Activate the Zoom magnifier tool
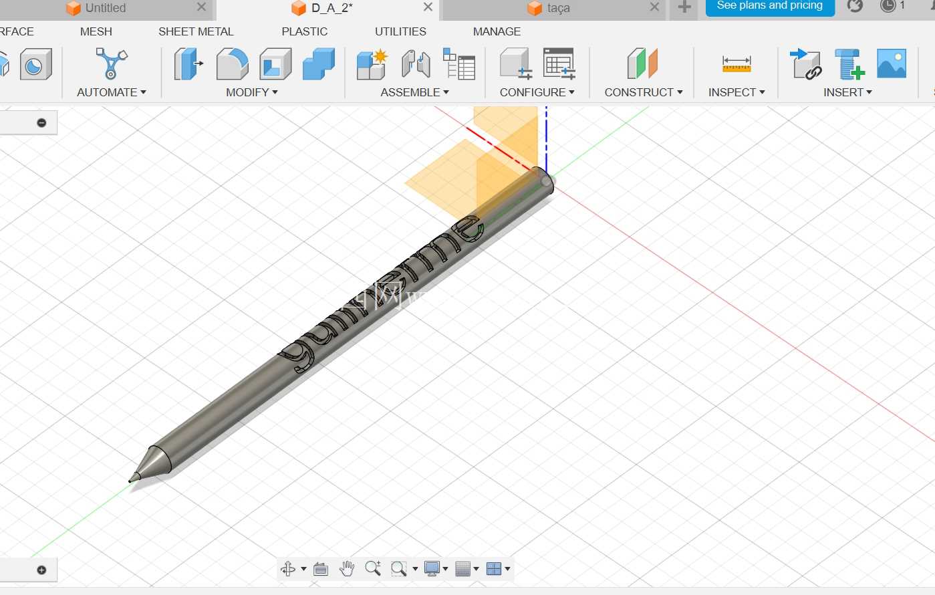Image resolution: width=935 pixels, height=595 pixels. (x=373, y=569)
